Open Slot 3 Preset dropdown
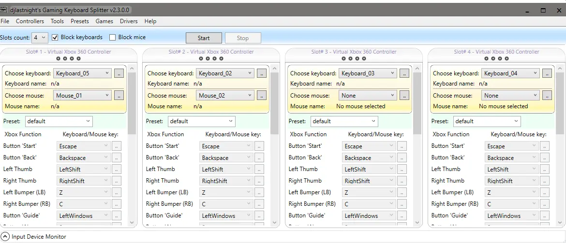Viewport: 566px width, 243px height. click(344, 121)
